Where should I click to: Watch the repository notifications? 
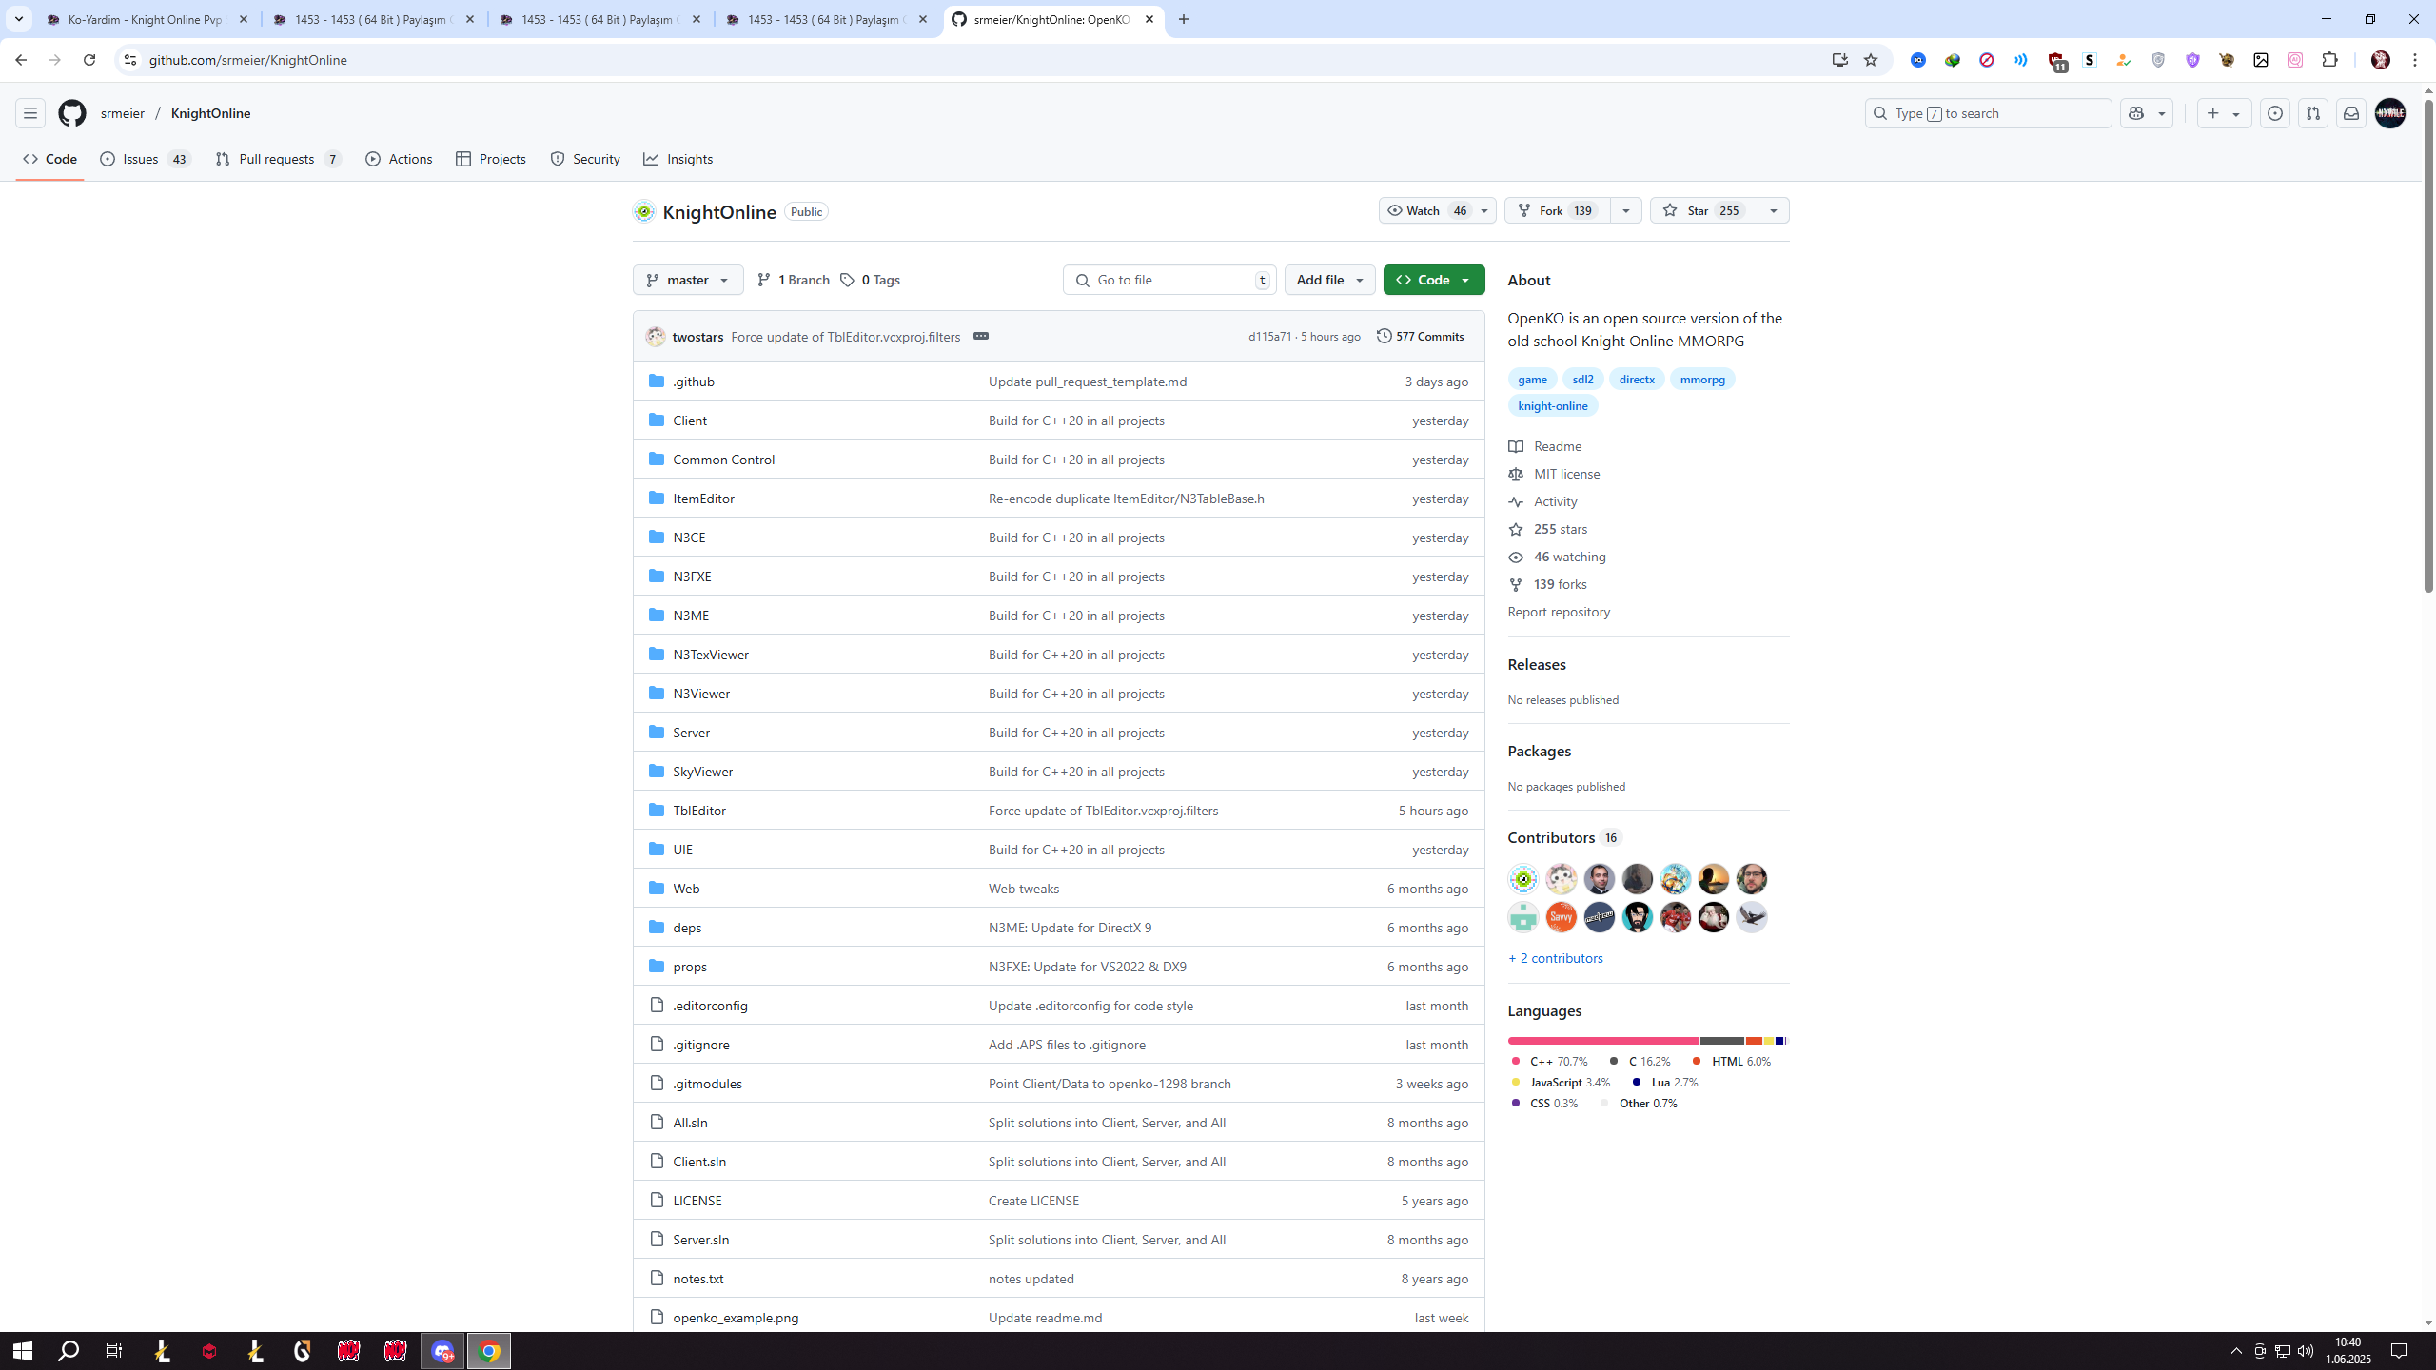point(1437,210)
